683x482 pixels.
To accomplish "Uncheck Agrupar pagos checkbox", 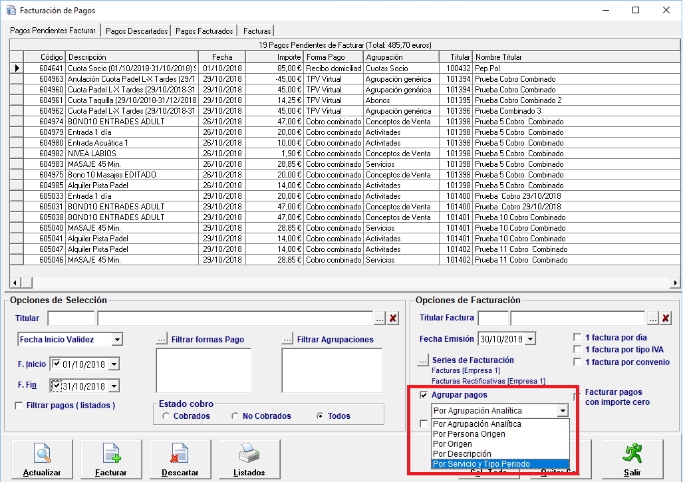I will click(424, 395).
